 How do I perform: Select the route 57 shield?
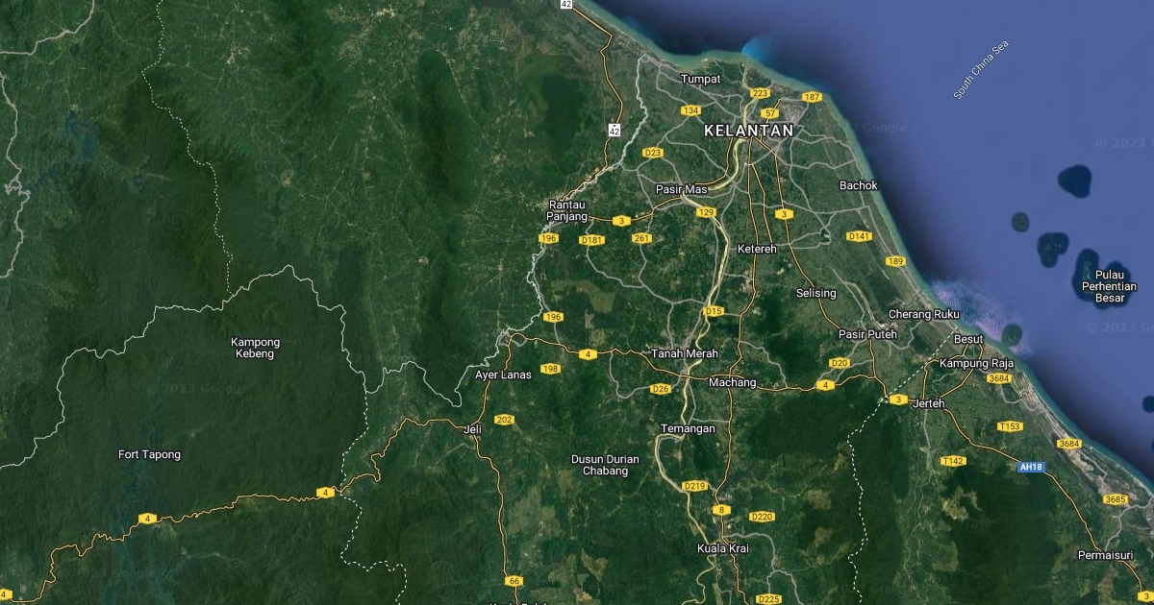[x=770, y=113]
